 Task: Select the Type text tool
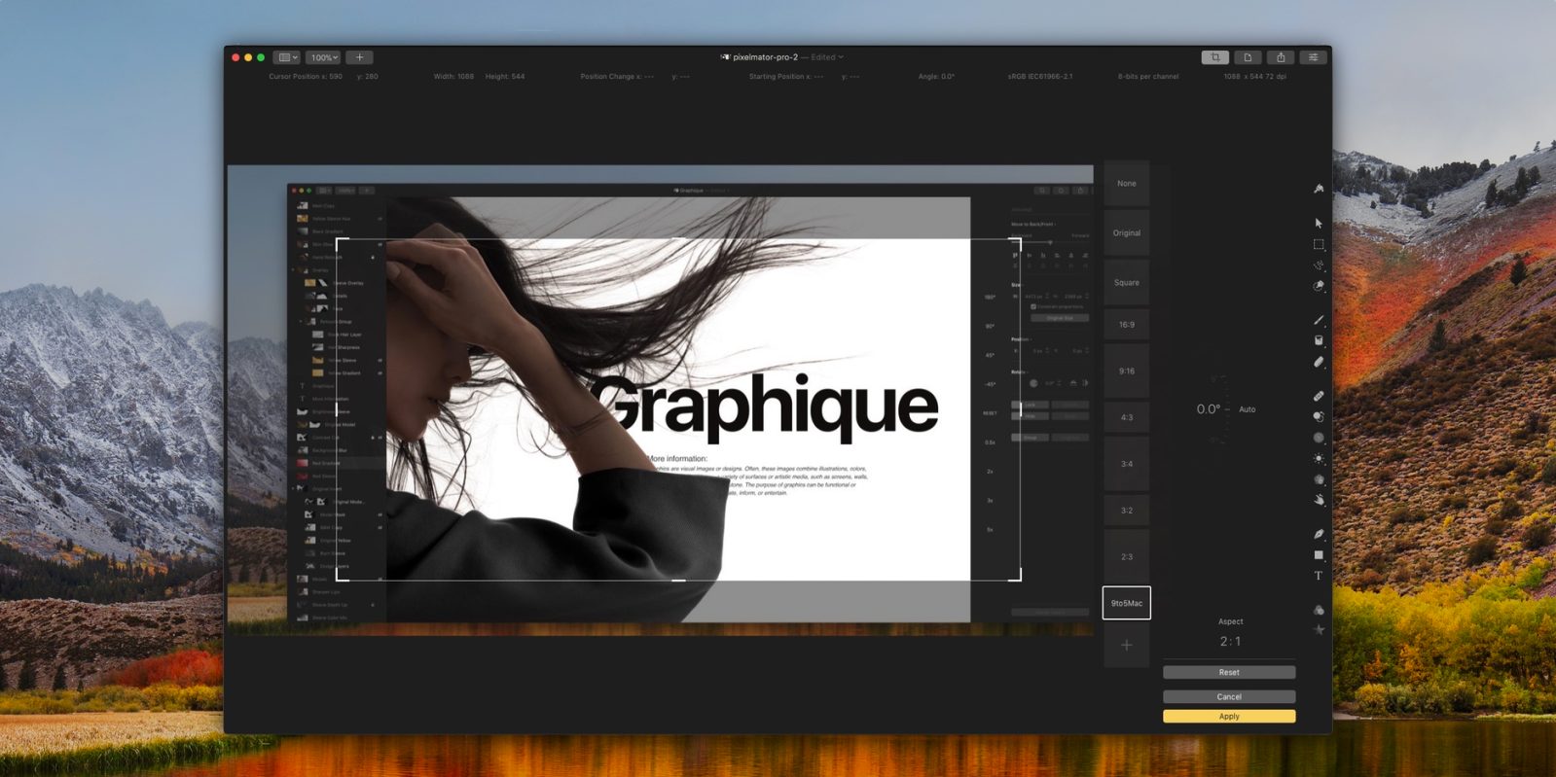pos(1319,576)
